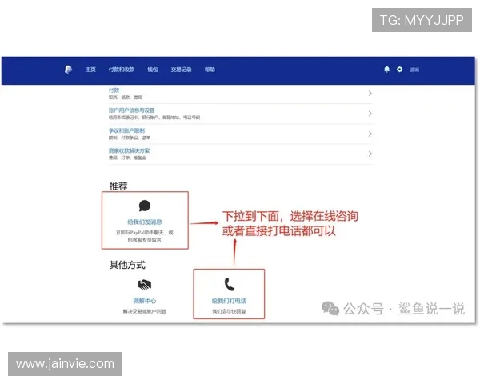Click the 限制、付款争议、退单 subtitle text
Image resolution: width=480 pixels, height=384 pixels.
click(130, 138)
